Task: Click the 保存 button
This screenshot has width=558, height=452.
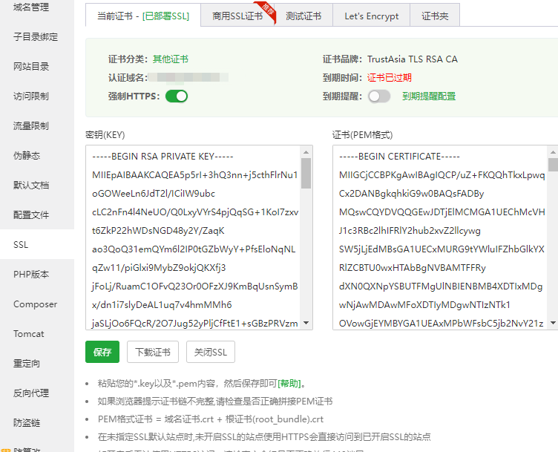Action: 102,352
